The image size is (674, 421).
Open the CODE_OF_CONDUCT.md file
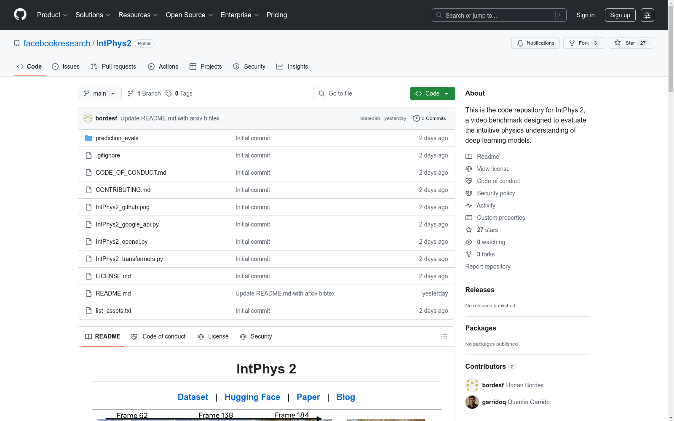[x=131, y=173]
